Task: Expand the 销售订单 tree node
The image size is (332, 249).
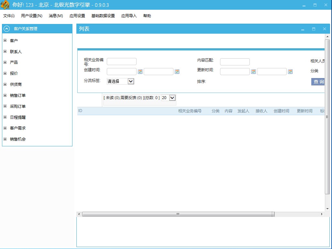Action: [x=5, y=95]
